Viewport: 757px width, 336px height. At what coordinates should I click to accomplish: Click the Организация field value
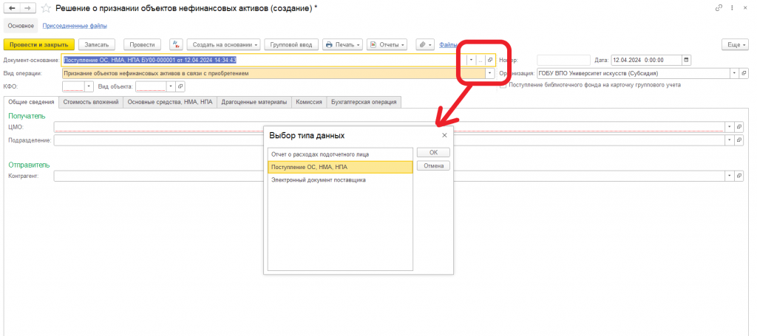click(633, 73)
